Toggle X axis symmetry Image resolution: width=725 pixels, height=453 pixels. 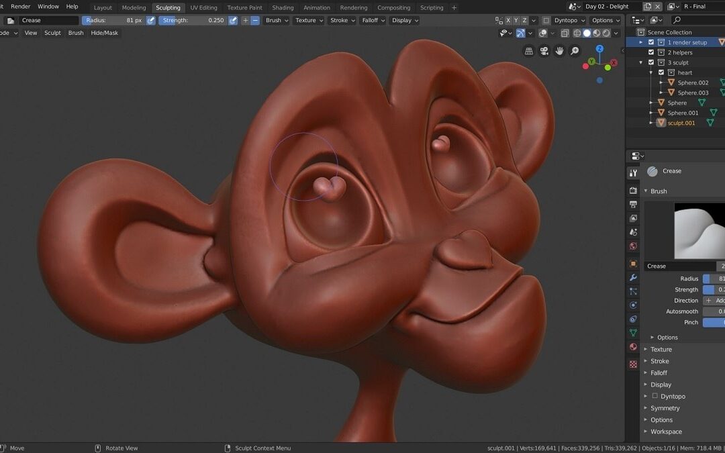click(x=508, y=20)
